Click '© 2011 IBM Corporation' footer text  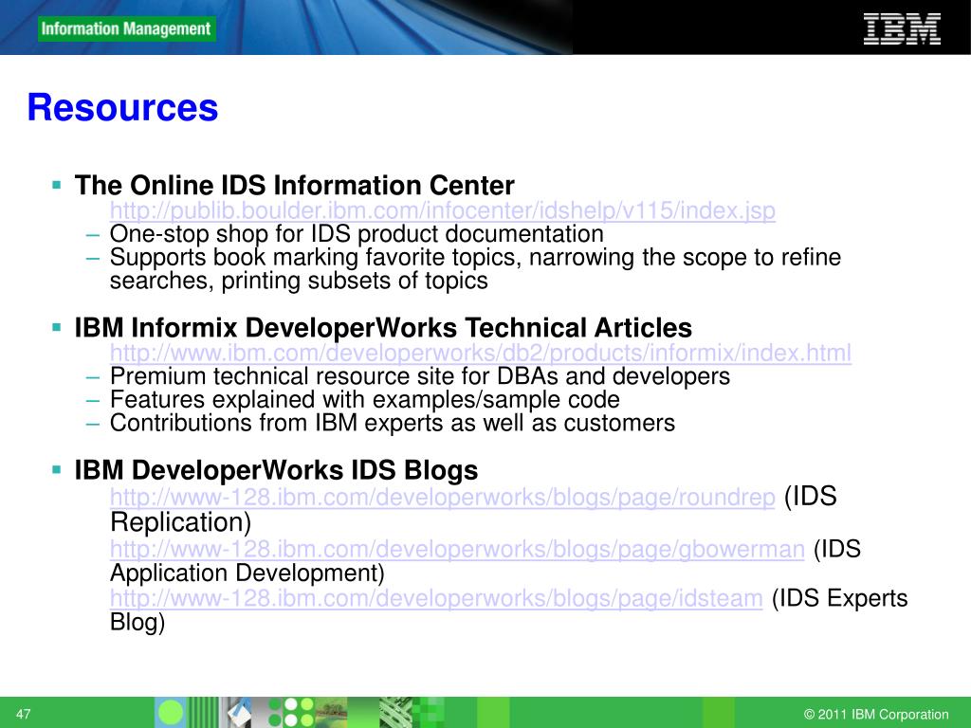[876, 714]
